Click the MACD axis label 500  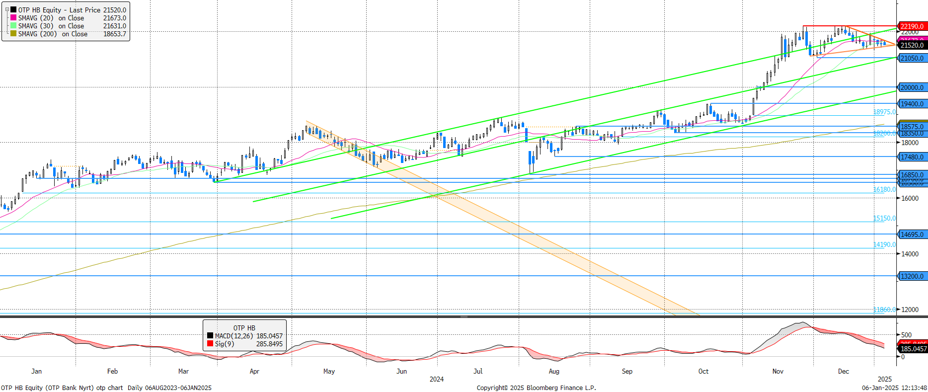click(x=906, y=335)
